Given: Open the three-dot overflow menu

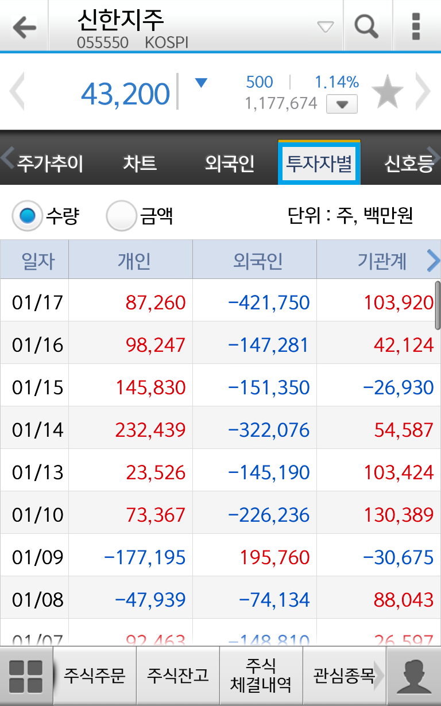Looking at the screenshot, I should coord(416,26).
